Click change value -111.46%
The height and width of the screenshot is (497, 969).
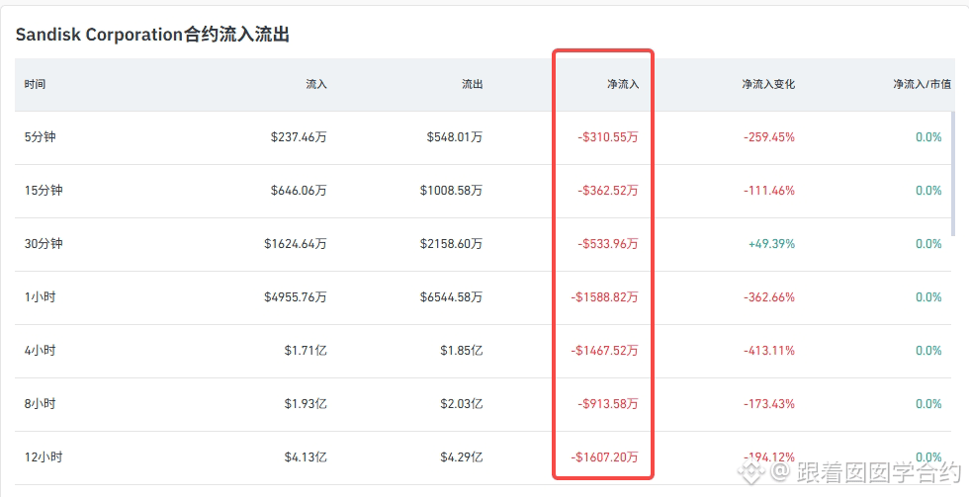[769, 190]
